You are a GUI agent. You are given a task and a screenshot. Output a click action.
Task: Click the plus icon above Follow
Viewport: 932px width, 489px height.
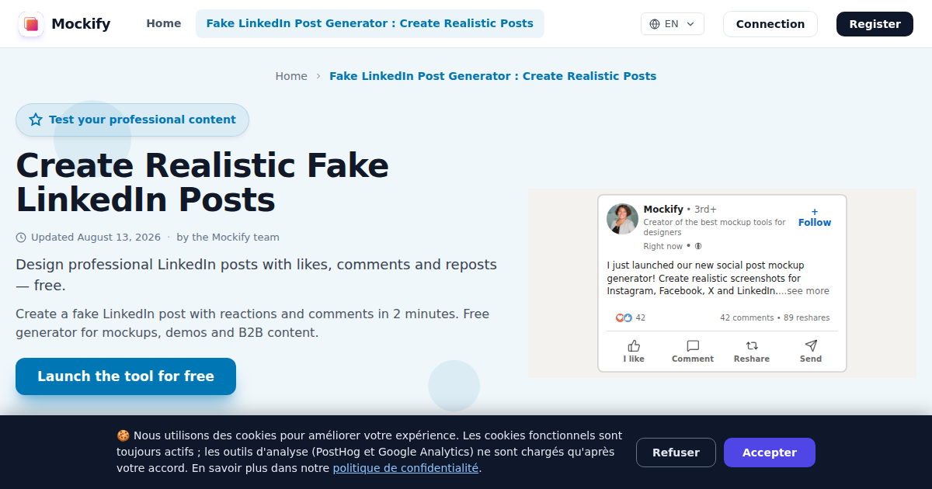815,212
